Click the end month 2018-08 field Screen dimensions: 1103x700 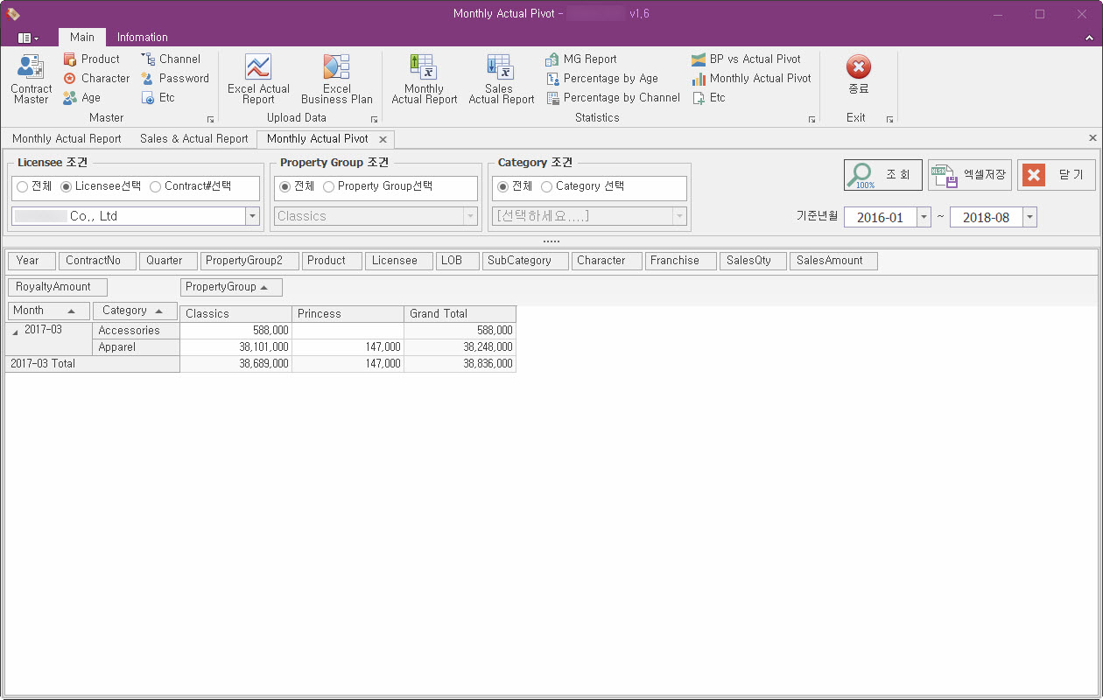[987, 218]
